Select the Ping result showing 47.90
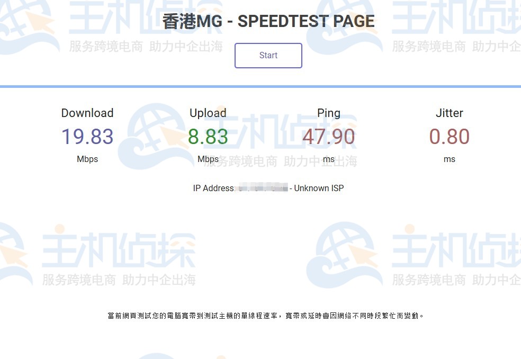Screen dimensions: 521x359 (329, 136)
